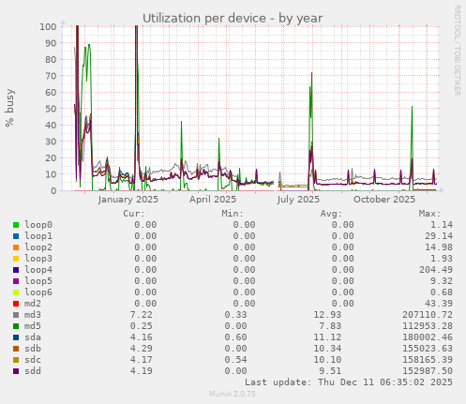466x404 pixels.
Task: Click the loop5 magenta legend swatch
Action: click(16, 281)
